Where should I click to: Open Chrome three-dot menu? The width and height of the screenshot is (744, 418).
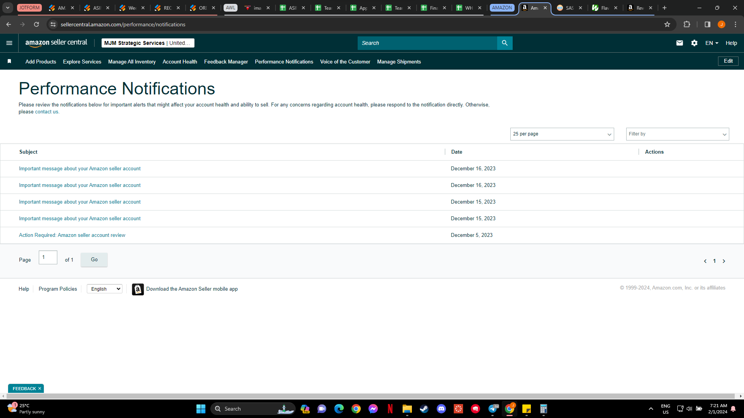(735, 24)
